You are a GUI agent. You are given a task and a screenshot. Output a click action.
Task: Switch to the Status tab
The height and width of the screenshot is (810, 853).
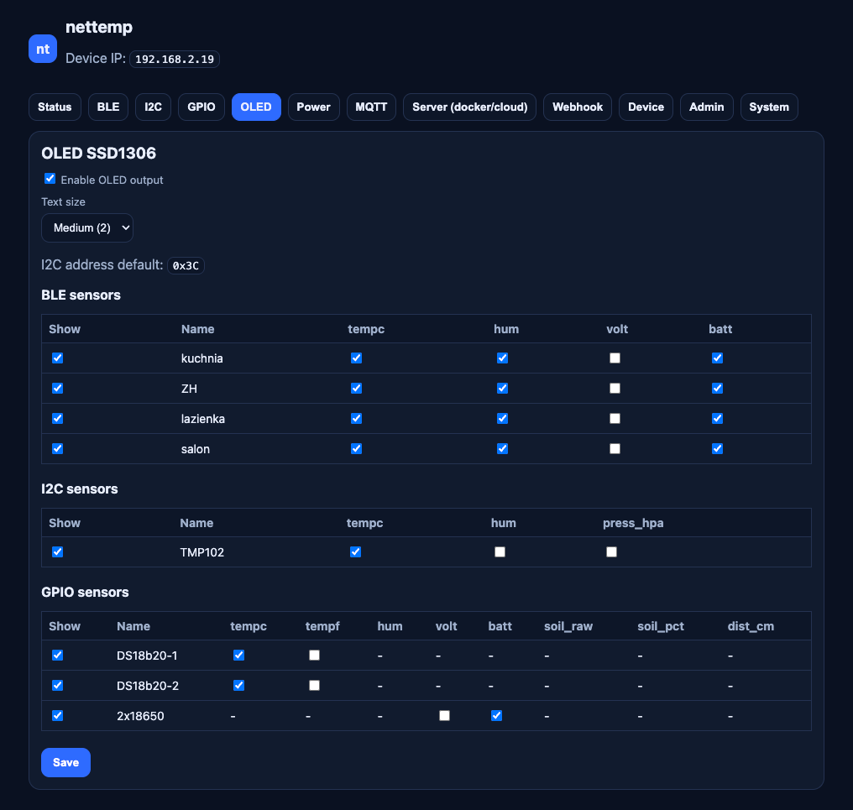55,107
